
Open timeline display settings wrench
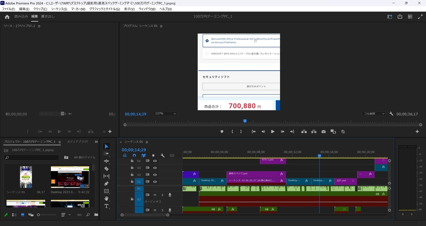pyautogui.click(x=163, y=156)
